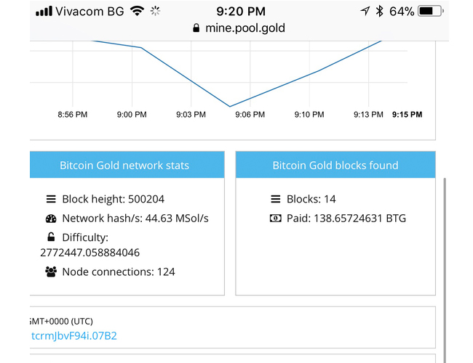Click the Block height list icon
The height and width of the screenshot is (363, 473).
(51, 199)
